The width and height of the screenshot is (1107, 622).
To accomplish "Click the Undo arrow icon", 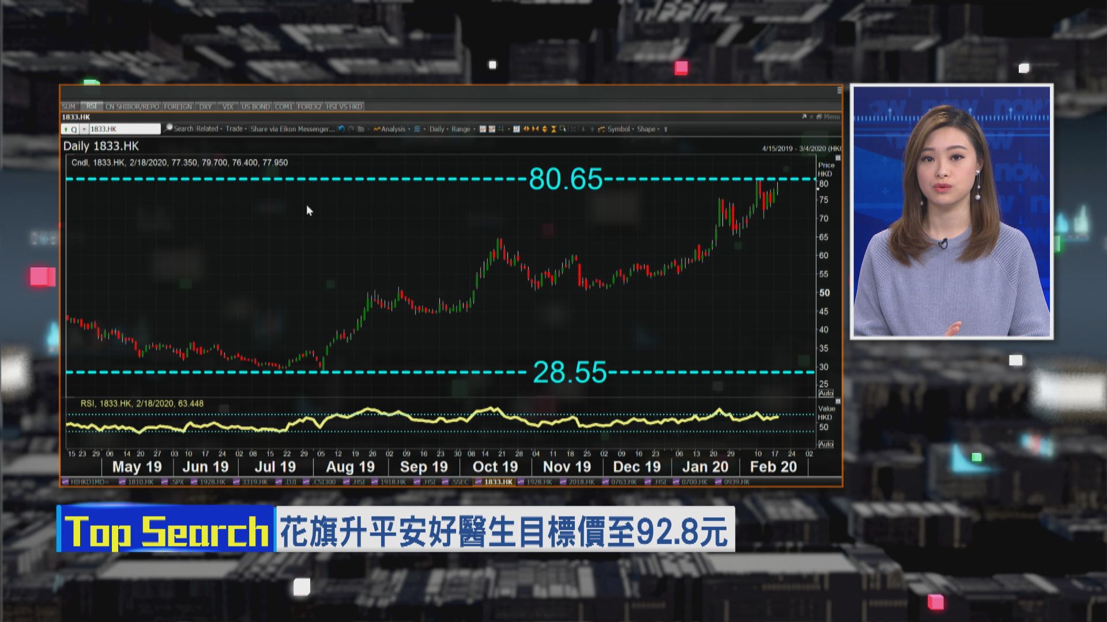I will [x=340, y=129].
